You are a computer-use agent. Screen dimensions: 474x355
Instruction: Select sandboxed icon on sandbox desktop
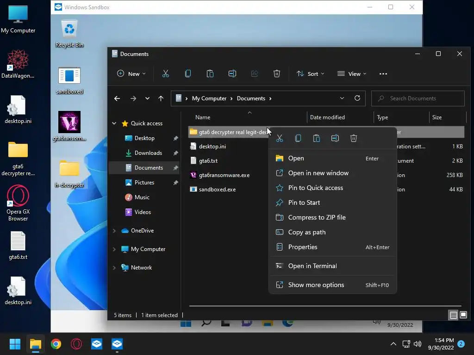point(69,80)
